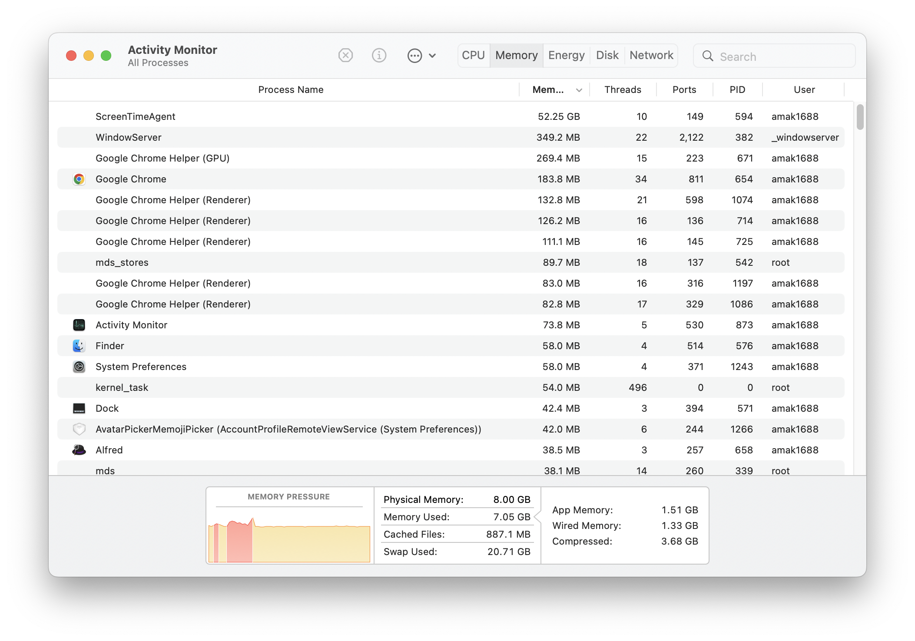Click the 496 threads value

[x=638, y=387]
